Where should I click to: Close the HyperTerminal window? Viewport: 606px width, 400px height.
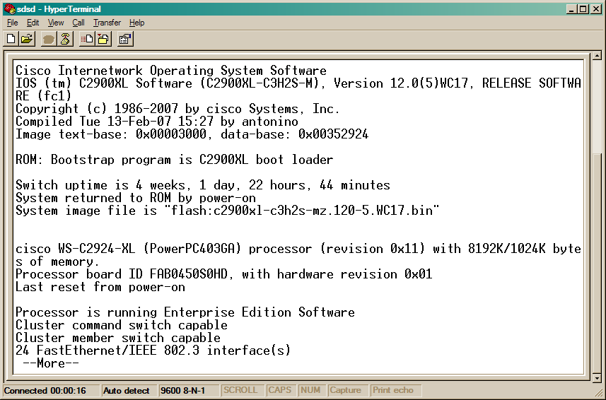pyautogui.click(x=596, y=9)
